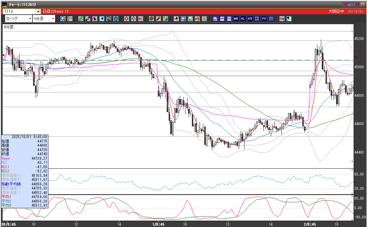
Task: Click the HOT button in title bar
Action: point(351,4)
